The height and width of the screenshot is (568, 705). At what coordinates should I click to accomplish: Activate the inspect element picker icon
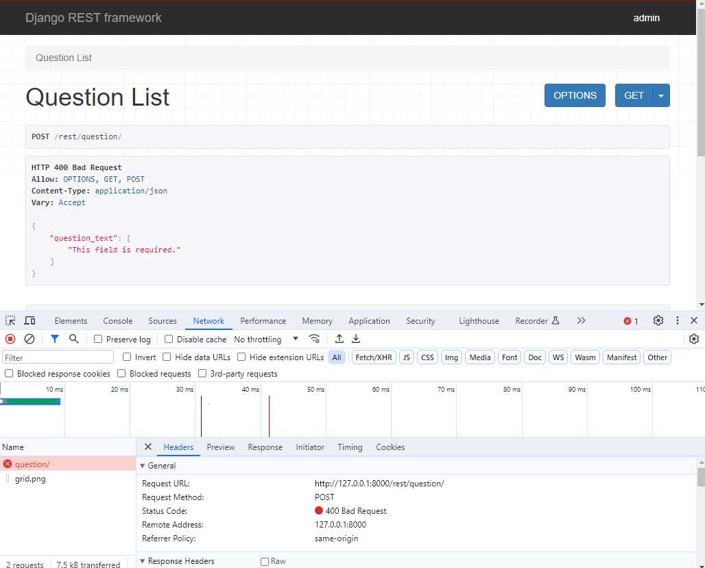(x=10, y=320)
